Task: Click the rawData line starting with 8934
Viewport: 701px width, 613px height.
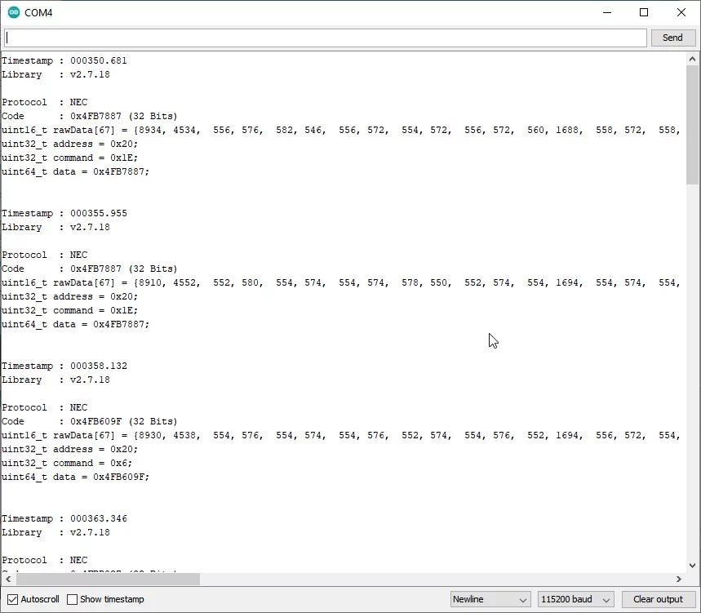Action: [341, 130]
